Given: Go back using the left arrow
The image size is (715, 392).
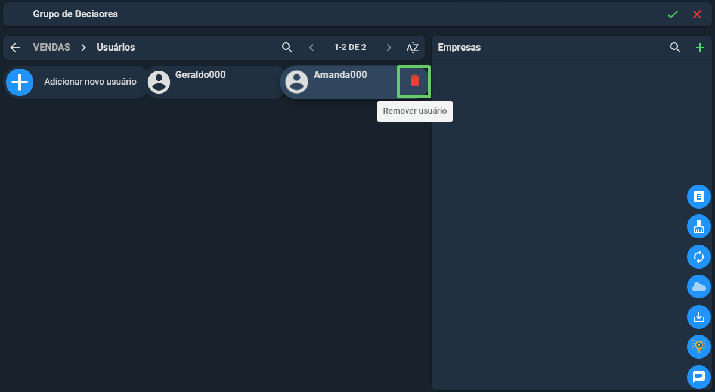Looking at the screenshot, I should 15,47.
